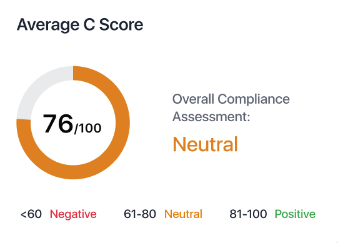Screen dimensions: 338x243
Task: Click the orange Neutral legend label
Action: [x=183, y=214]
